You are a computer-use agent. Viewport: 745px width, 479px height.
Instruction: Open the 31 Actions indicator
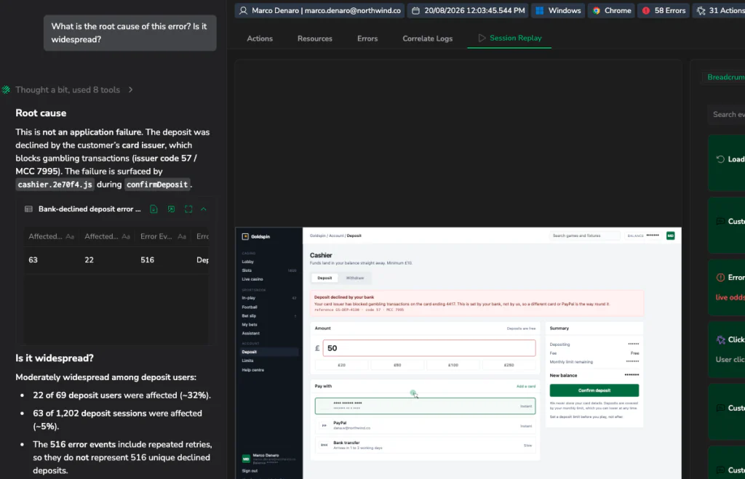tap(720, 10)
